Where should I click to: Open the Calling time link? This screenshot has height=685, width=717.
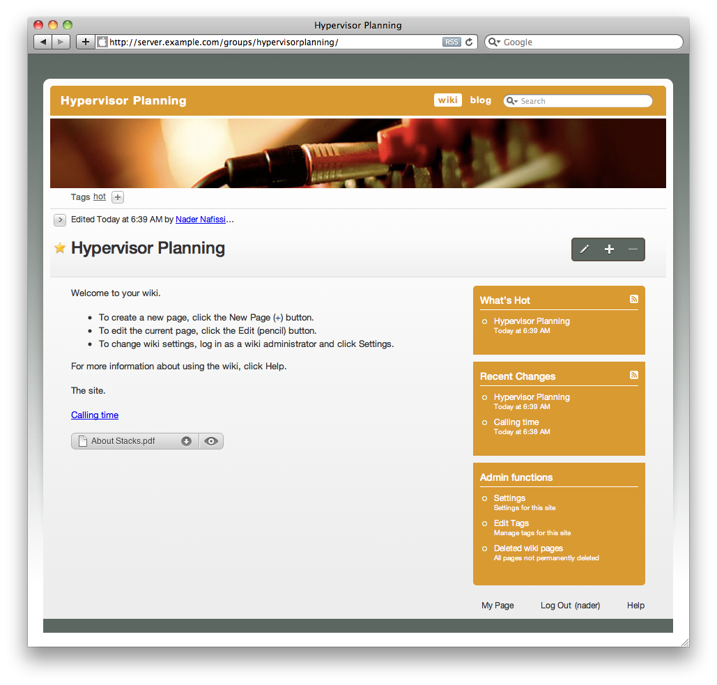95,415
